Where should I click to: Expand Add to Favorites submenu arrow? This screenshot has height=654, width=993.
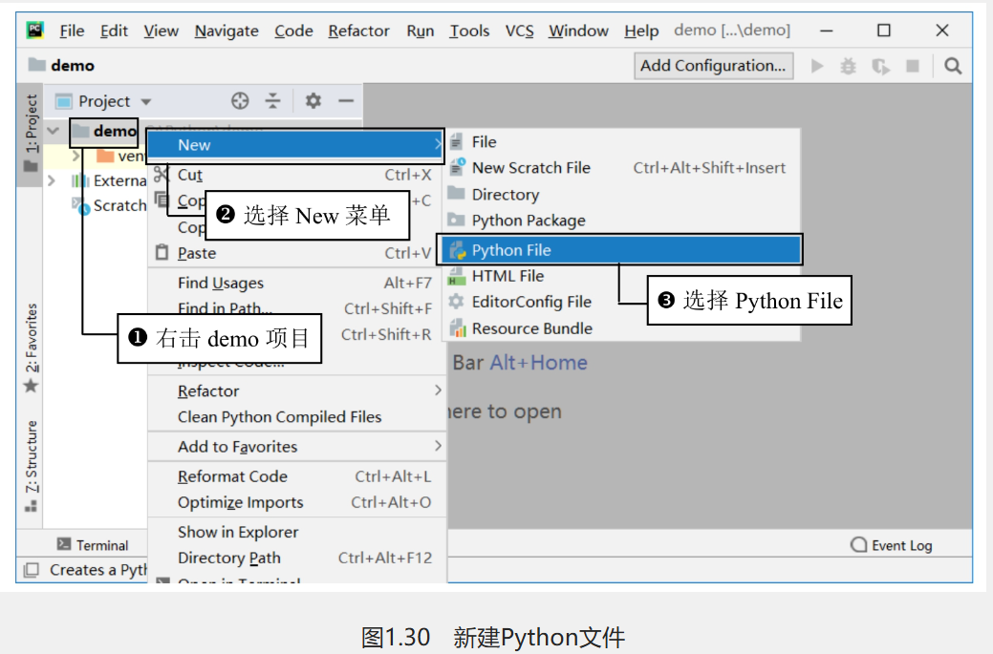click(x=438, y=446)
